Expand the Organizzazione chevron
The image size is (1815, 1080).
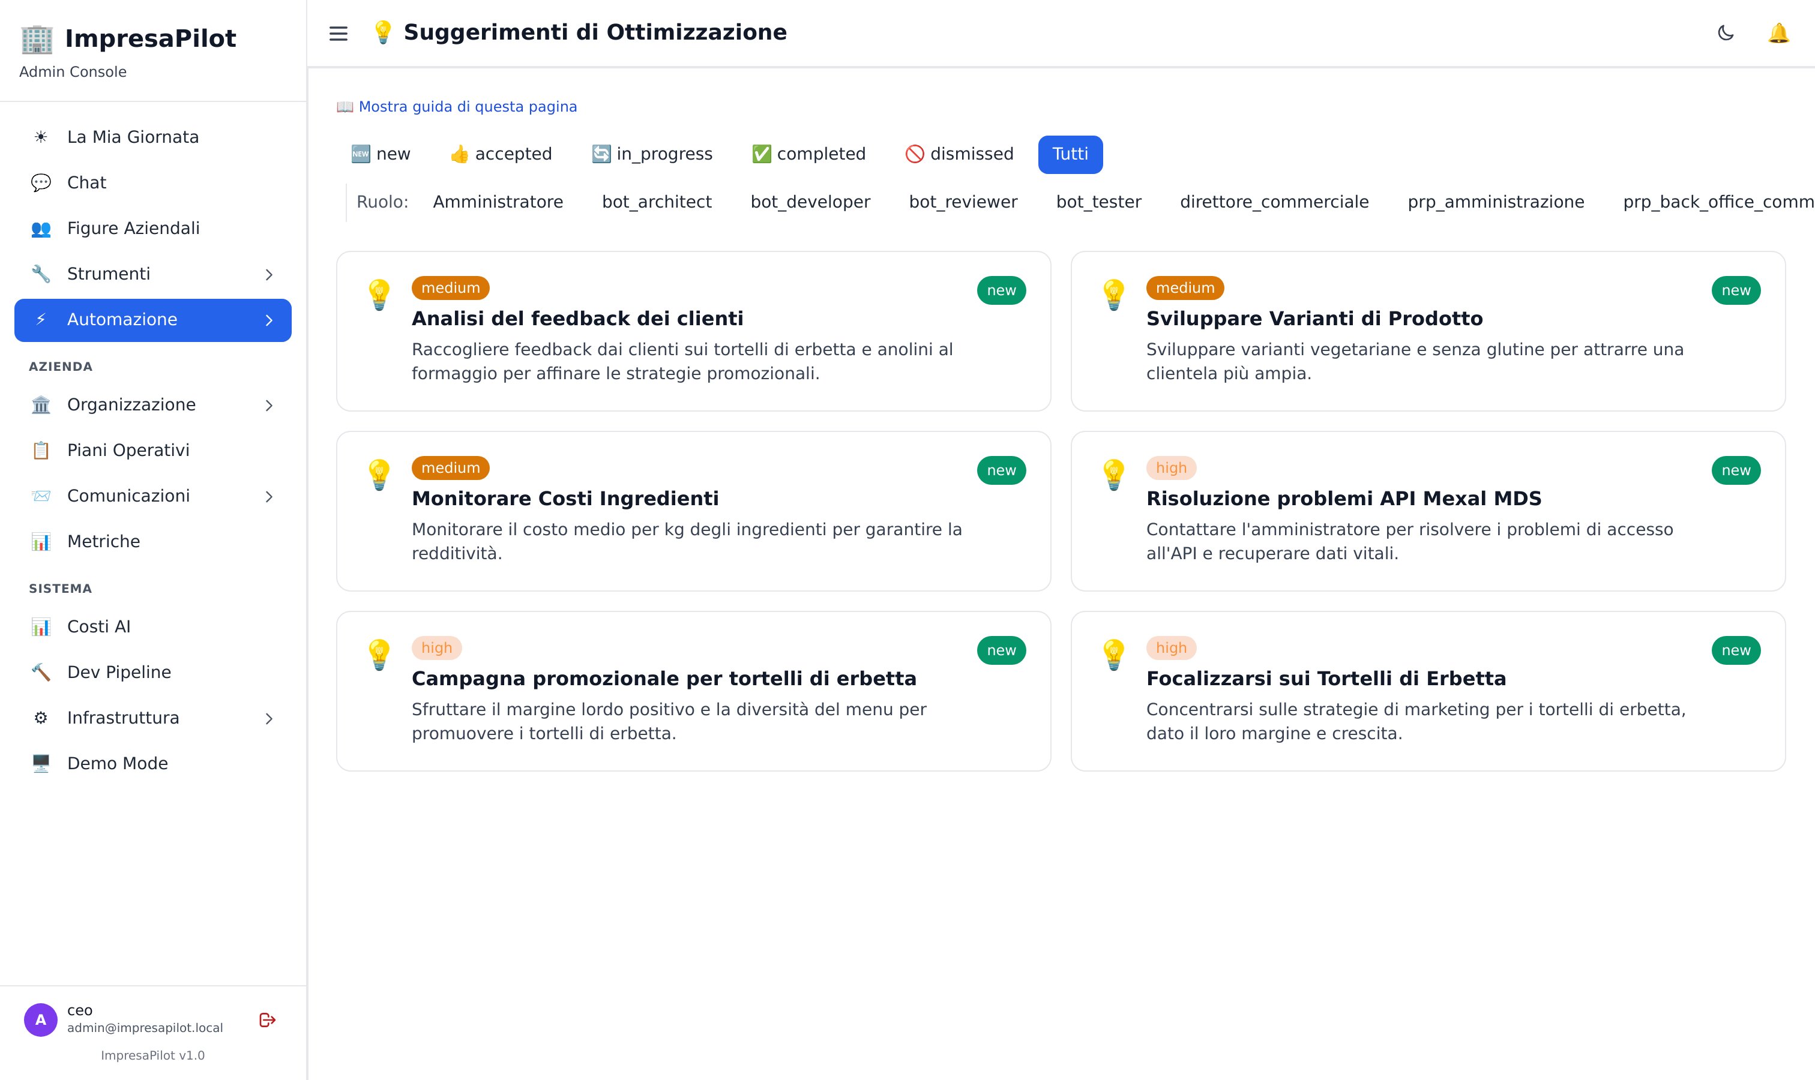coord(269,406)
